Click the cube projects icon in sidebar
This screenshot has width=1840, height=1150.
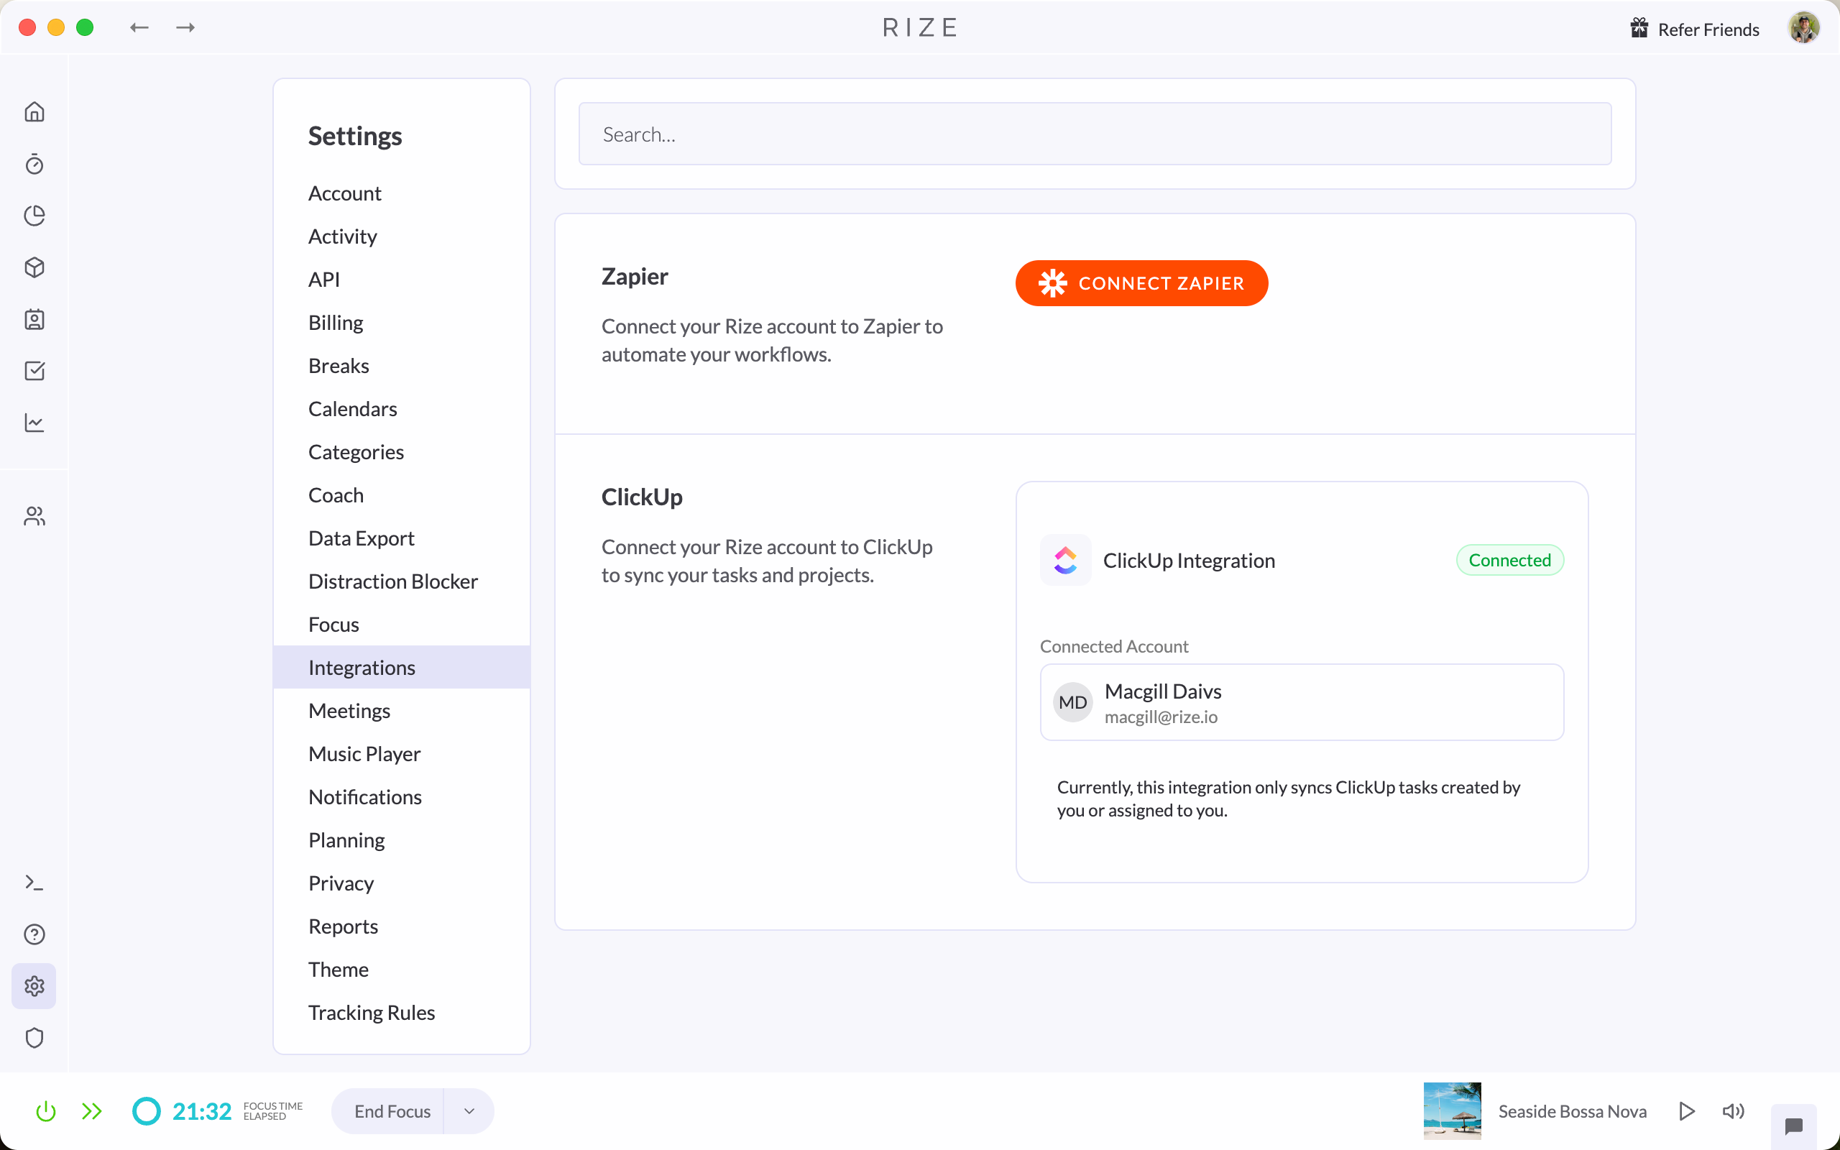[x=34, y=267]
